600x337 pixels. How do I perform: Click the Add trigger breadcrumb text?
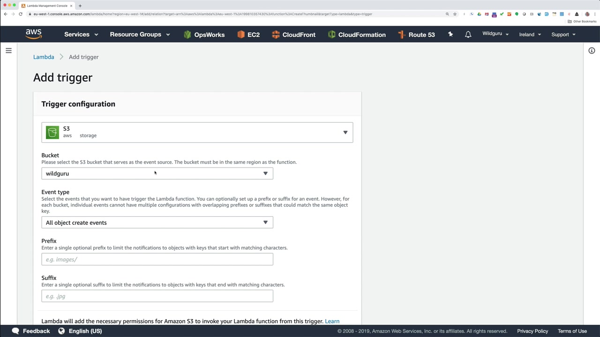click(83, 57)
